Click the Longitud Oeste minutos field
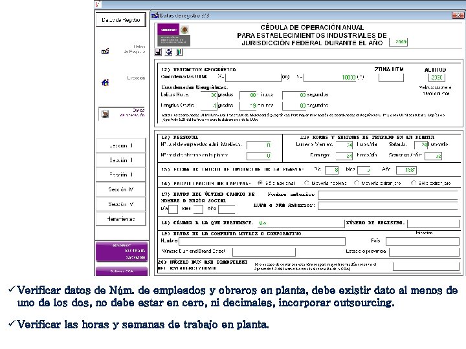Image resolution: width=466 pixels, height=349 pixels. coord(248,105)
